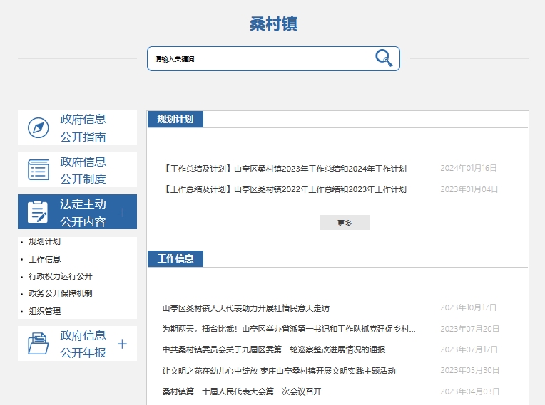Click the 规划计划 section header tab
Screen dimensions: 545x405
(x=175, y=120)
